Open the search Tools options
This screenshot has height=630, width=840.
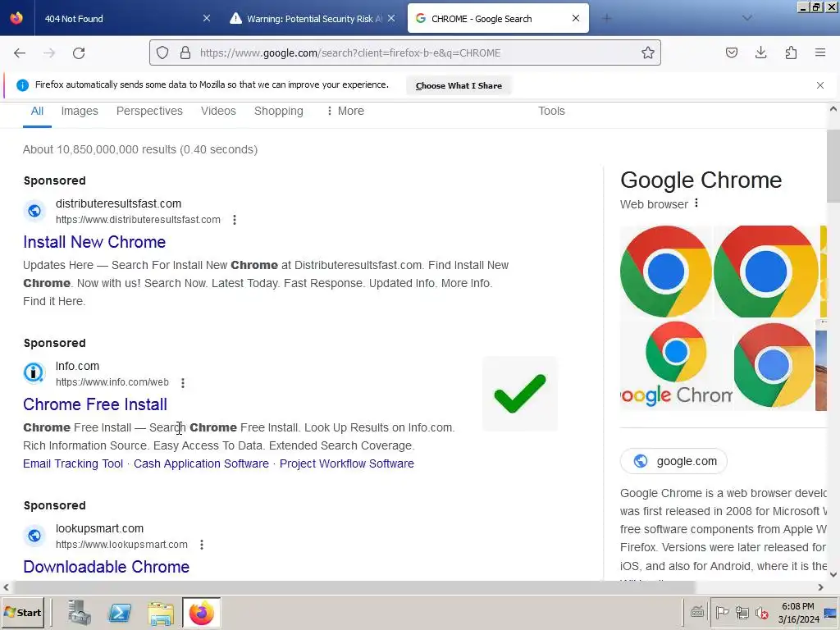(551, 111)
